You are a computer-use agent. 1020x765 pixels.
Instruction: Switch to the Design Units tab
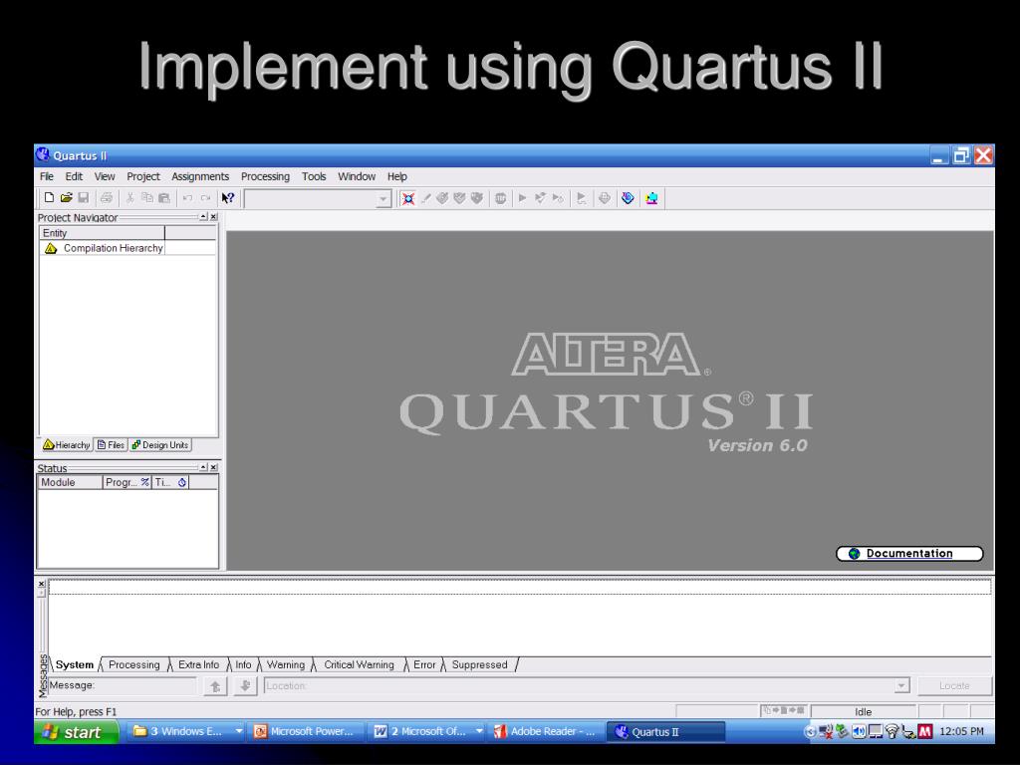(x=160, y=445)
